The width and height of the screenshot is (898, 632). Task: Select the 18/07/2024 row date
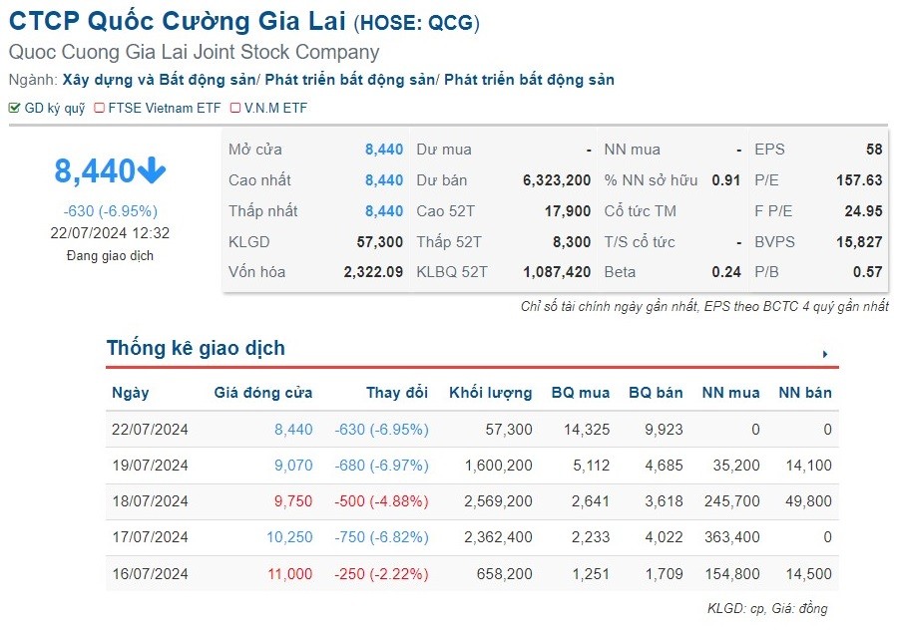tap(150, 501)
